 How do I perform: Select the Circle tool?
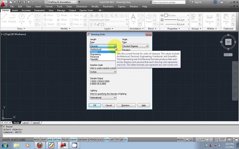point(22,18)
